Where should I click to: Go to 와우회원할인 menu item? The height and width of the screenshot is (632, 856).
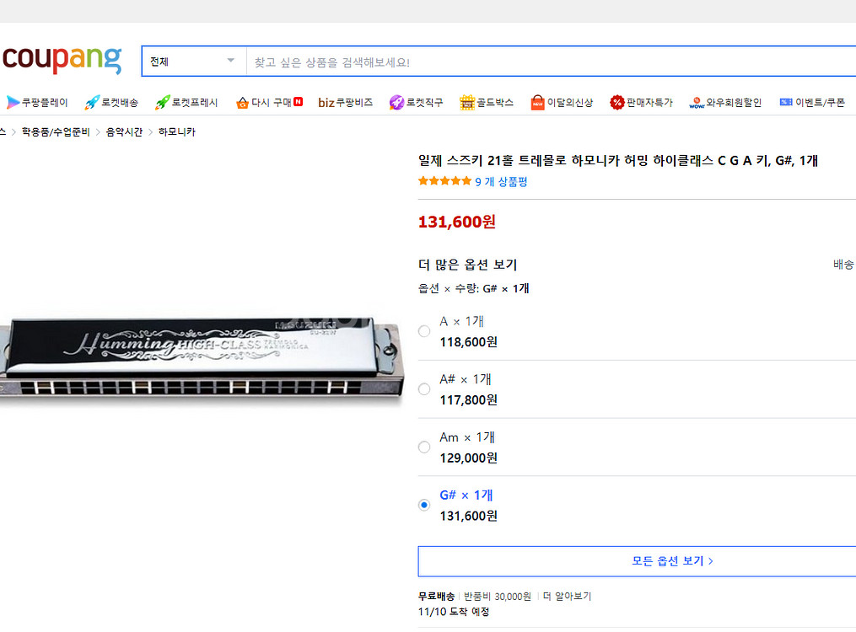click(x=725, y=103)
